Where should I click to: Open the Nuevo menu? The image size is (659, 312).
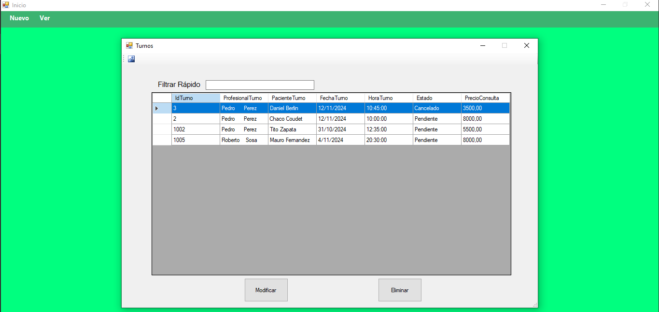tap(19, 18)
